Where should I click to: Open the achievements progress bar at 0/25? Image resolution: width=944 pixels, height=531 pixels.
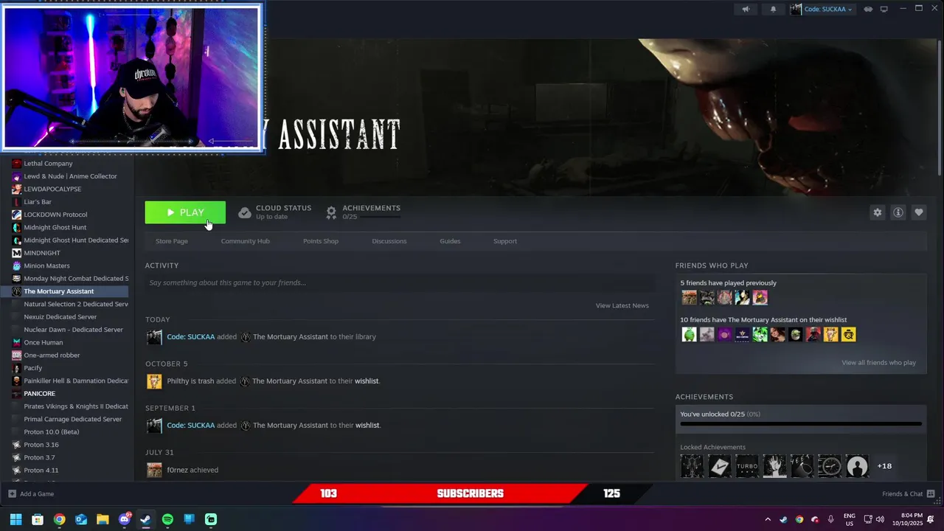pos(801,424)
